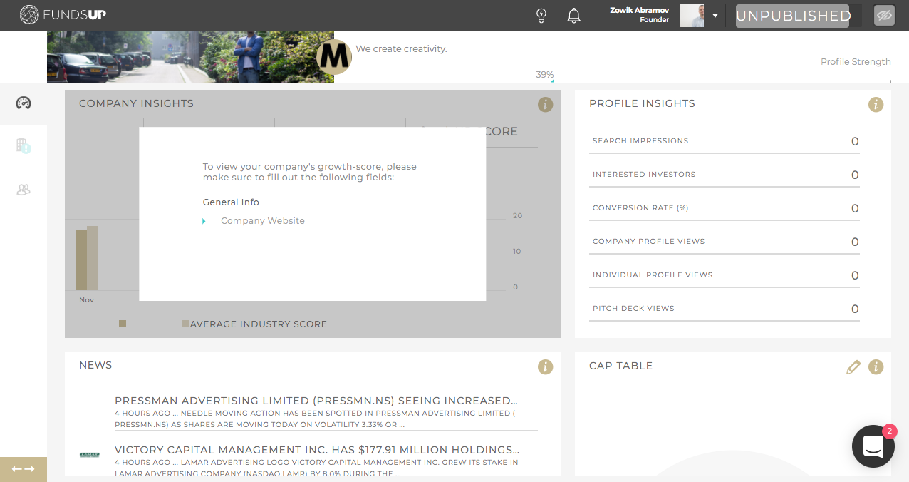Viewport: 909px width, 482px height.
Task: Click the Company Website arrow bullet
Action: [x=204, y=221]
